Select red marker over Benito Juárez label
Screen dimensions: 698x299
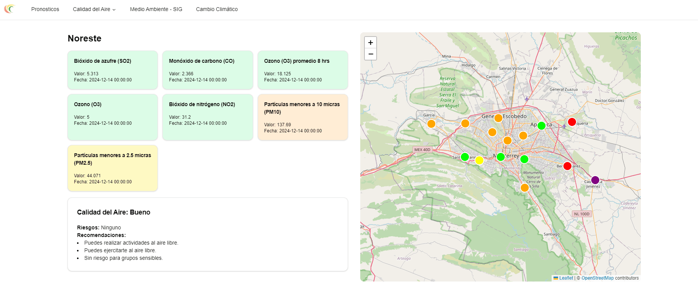click(x=567, y=166)
